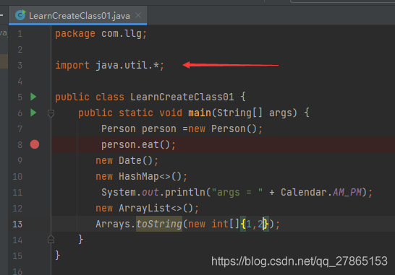Run class from gutter arrow on line 5
Viewport: 395px width, 275px height.
[33, 97]
